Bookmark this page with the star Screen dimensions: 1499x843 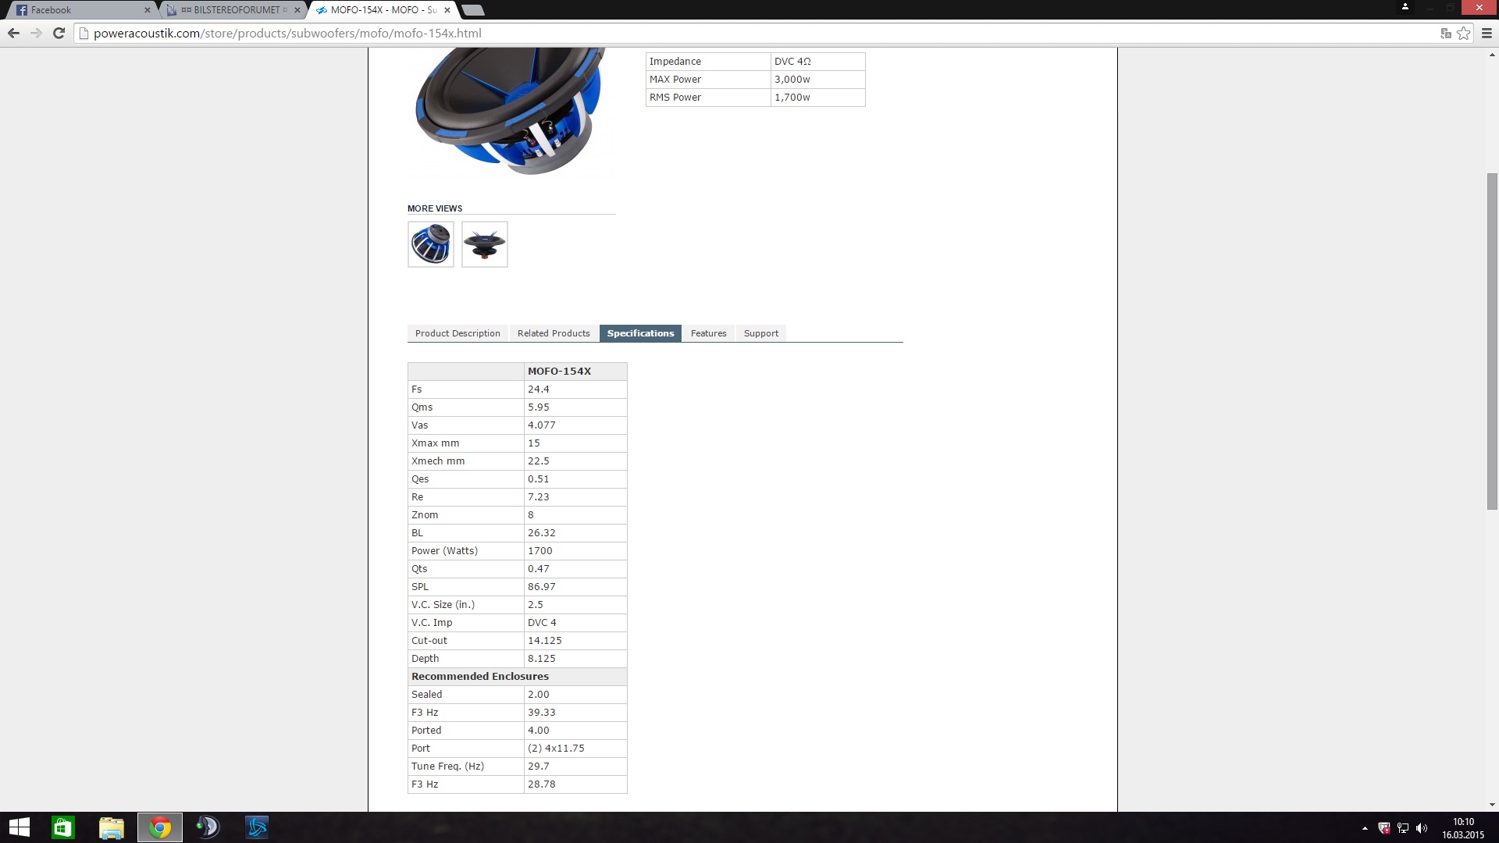coord(1464,33)
